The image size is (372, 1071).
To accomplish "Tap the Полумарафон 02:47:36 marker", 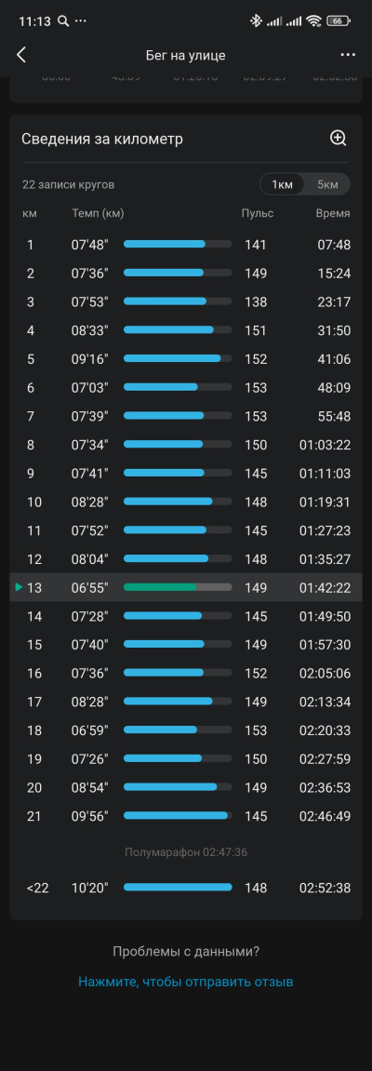I will pyautogui.click(x=186, y=852).
